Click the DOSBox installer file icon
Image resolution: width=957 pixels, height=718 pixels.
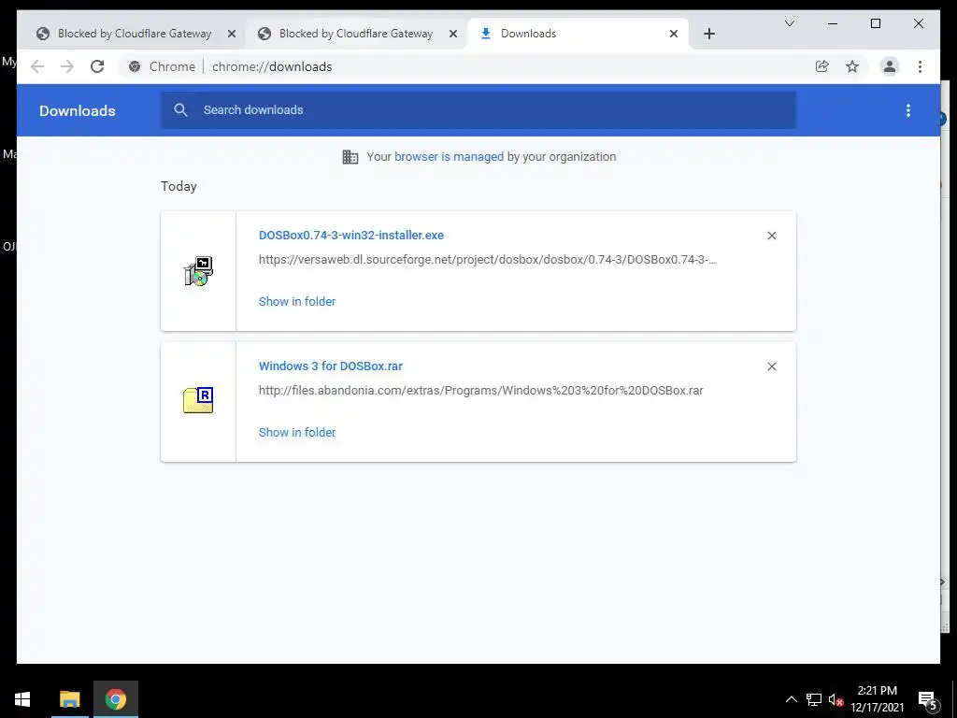[198, 271]
